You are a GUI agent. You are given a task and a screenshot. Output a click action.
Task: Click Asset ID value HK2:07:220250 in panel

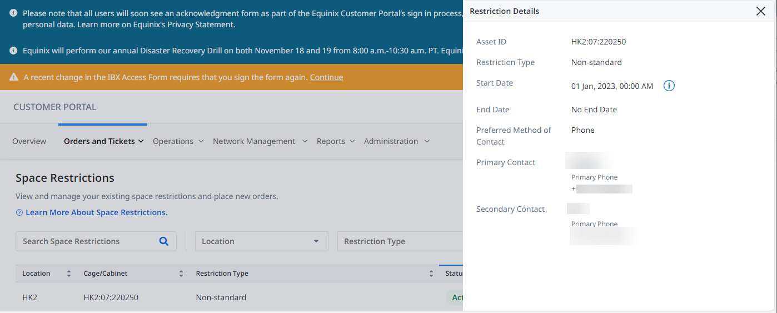point(599,42)
